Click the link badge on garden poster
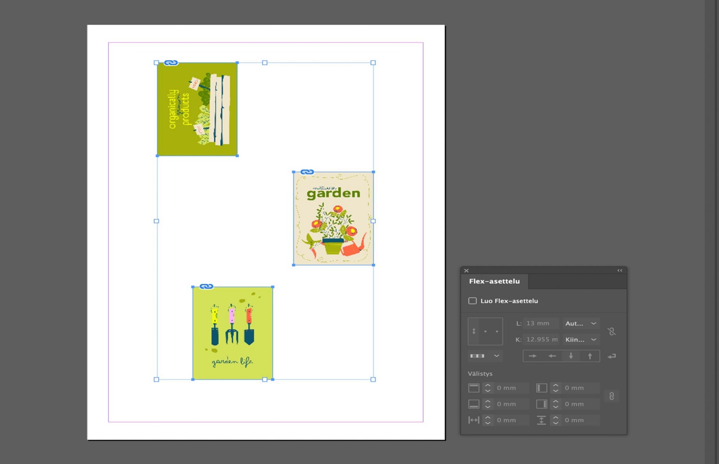Screen dimensions: 719x464 tap(307, 172)
